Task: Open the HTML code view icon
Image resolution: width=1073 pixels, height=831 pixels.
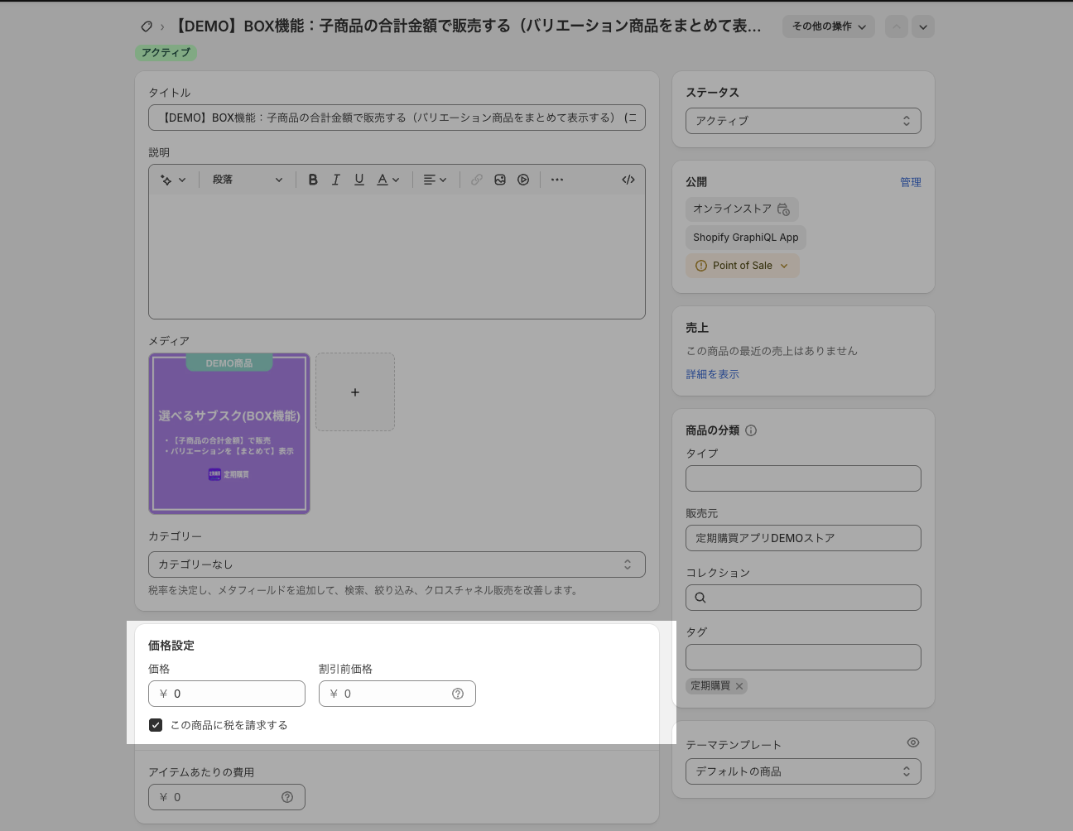Action: (628, 180)
